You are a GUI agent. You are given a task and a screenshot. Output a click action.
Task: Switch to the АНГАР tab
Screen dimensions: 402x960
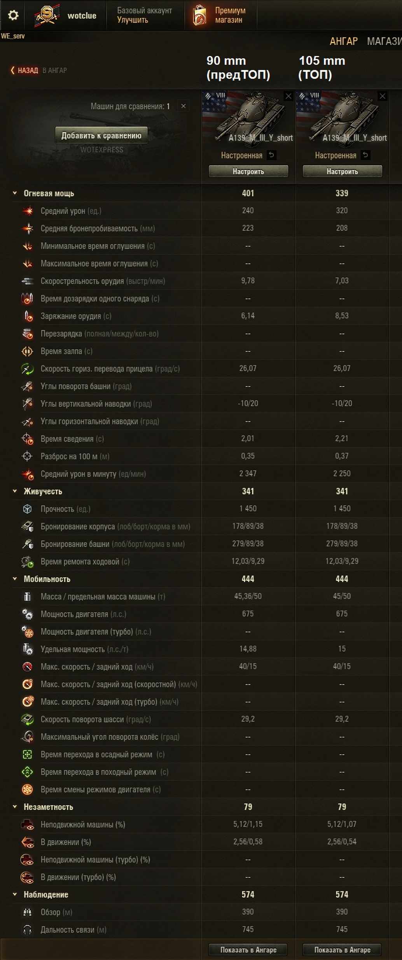[344, 41]
